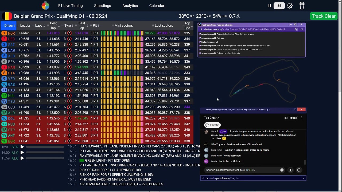Seek the 16:01 STR radio progress bar
Viewport: 342px width, 192px height.
click(x=45, y=147)
